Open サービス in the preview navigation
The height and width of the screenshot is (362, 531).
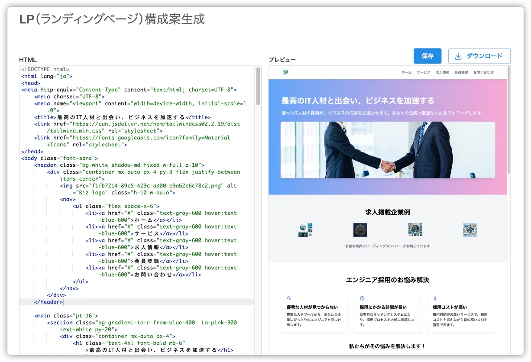[423, 72]
